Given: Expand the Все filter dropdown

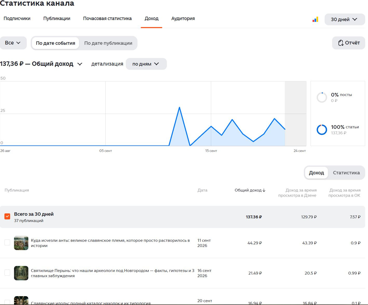Looking at the screenshot, I should 13,43.
